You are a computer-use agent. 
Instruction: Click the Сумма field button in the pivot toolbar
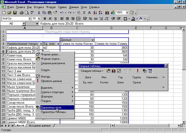point(137,83)
